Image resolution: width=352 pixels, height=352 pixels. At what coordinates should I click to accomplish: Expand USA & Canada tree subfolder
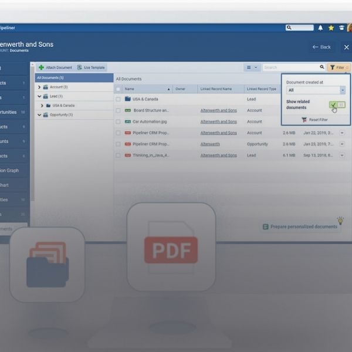(42, 106)
